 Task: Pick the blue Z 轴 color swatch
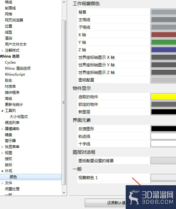163,50
